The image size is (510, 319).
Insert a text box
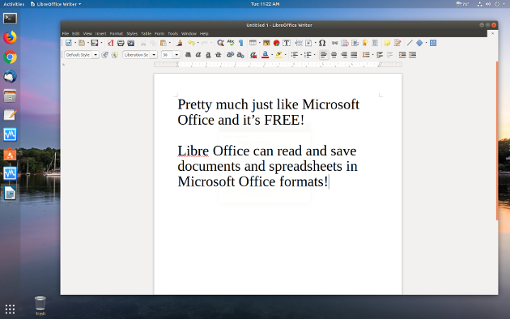pos(287,43)
